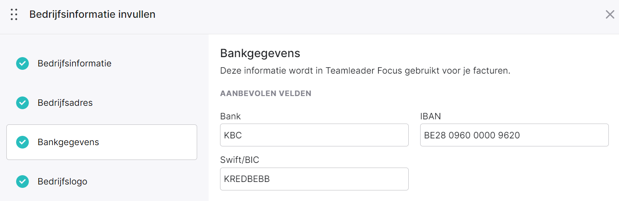Click the drag handle dots icon
The image size is (619, 201).
[14, 14]
